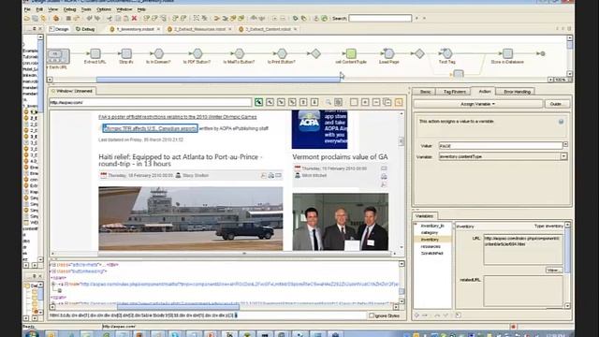Click the email icon on Haiti article

point(279,175)
